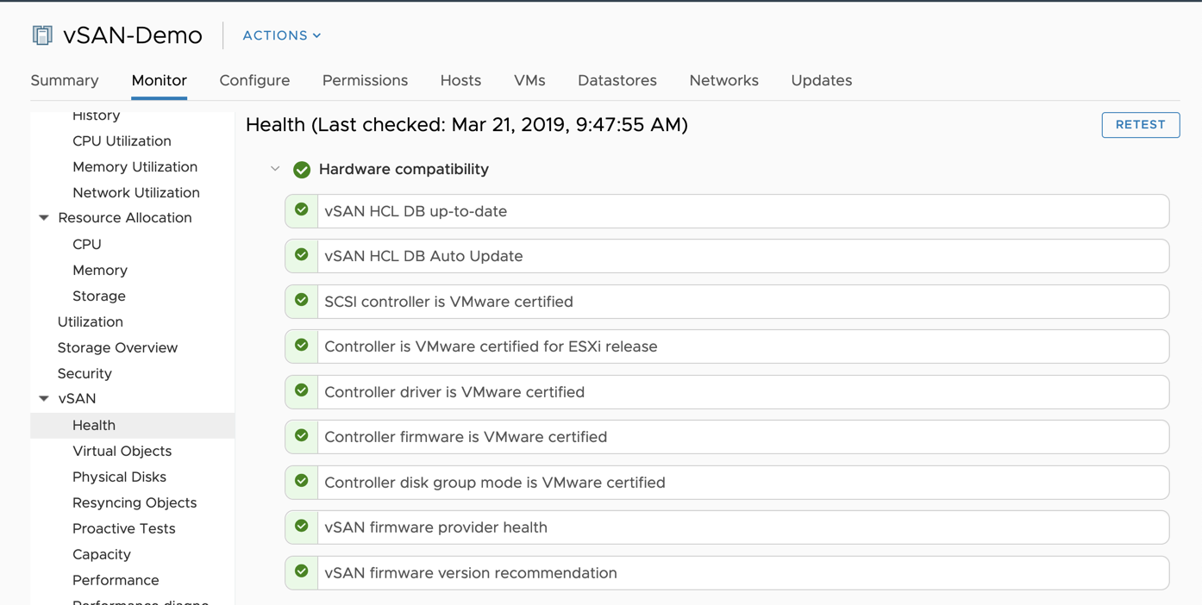Click green check for vSAN firmware provider health

point(302,527)
